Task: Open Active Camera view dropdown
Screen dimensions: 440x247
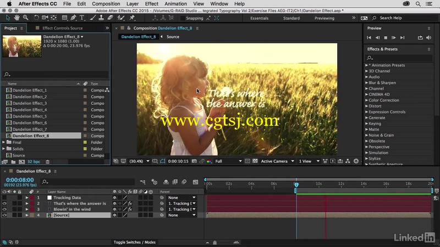Action: point(277,161)
